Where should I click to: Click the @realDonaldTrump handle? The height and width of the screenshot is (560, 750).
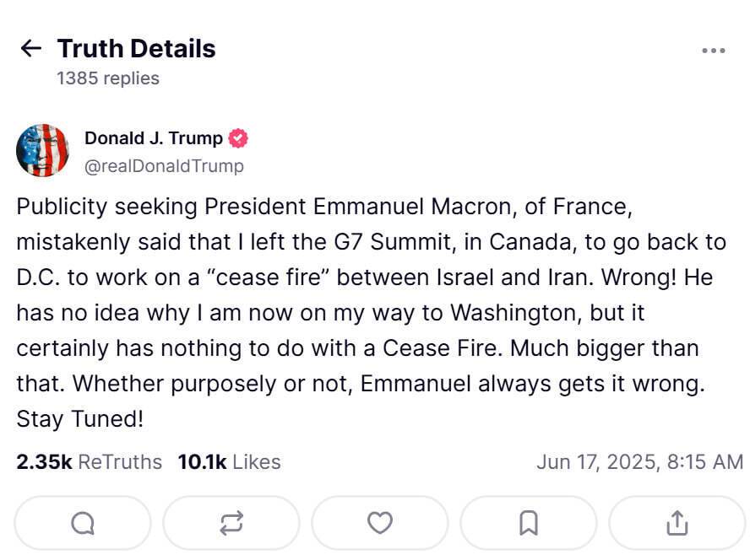(x=164, y=166)
